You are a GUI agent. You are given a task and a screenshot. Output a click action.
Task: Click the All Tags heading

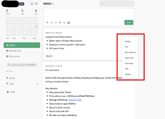[9, 71]
